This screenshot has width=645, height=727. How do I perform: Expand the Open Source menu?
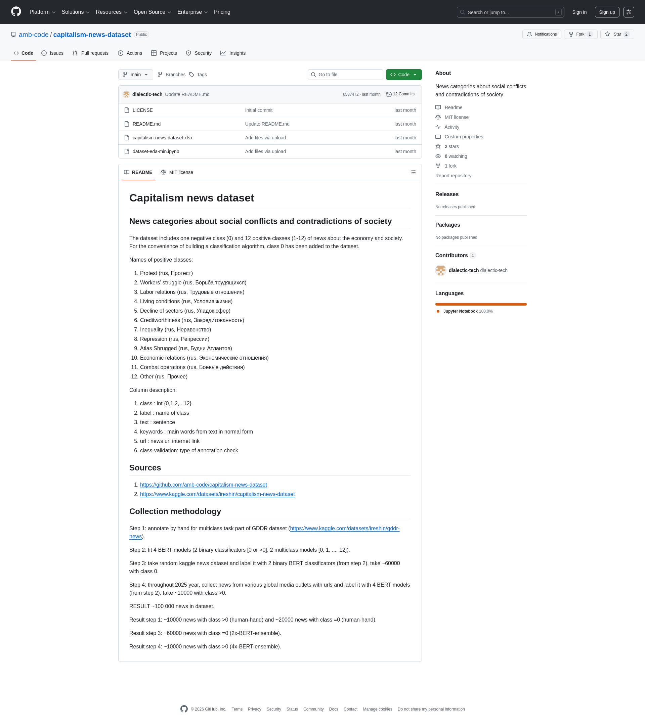pos(152,12)
